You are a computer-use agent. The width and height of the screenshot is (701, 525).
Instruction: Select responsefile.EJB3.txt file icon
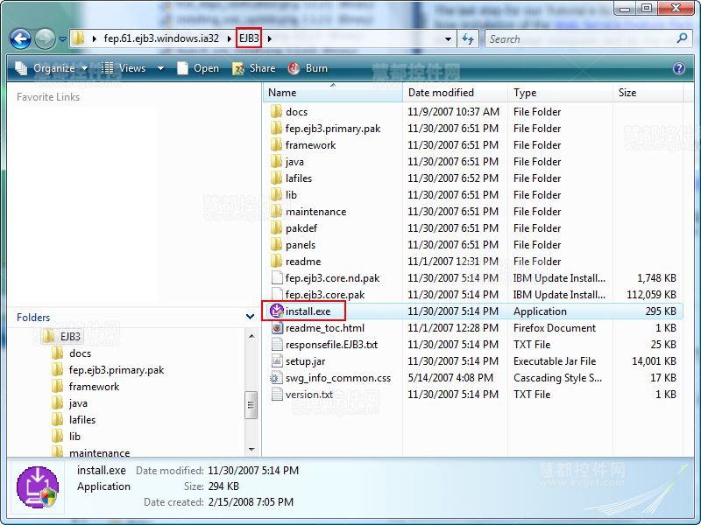(x=277, y=344)
